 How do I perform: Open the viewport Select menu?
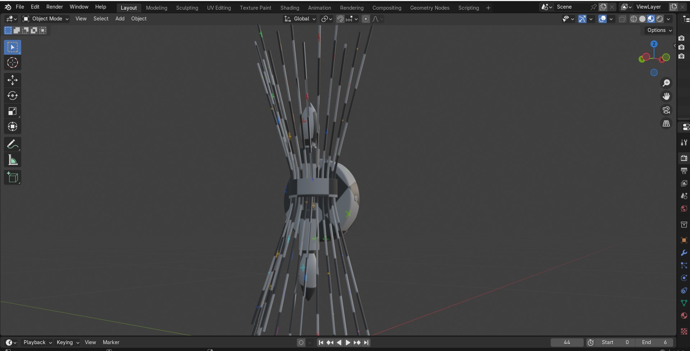click(101, 19)
